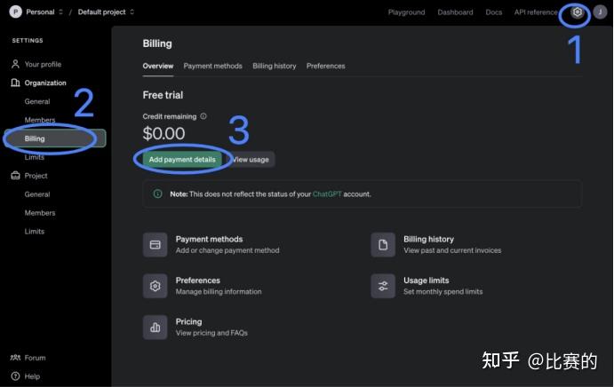The width and height of the screenshot is (614, 387).
Task: Click the Free trial heading
Action: coord(163,95)
